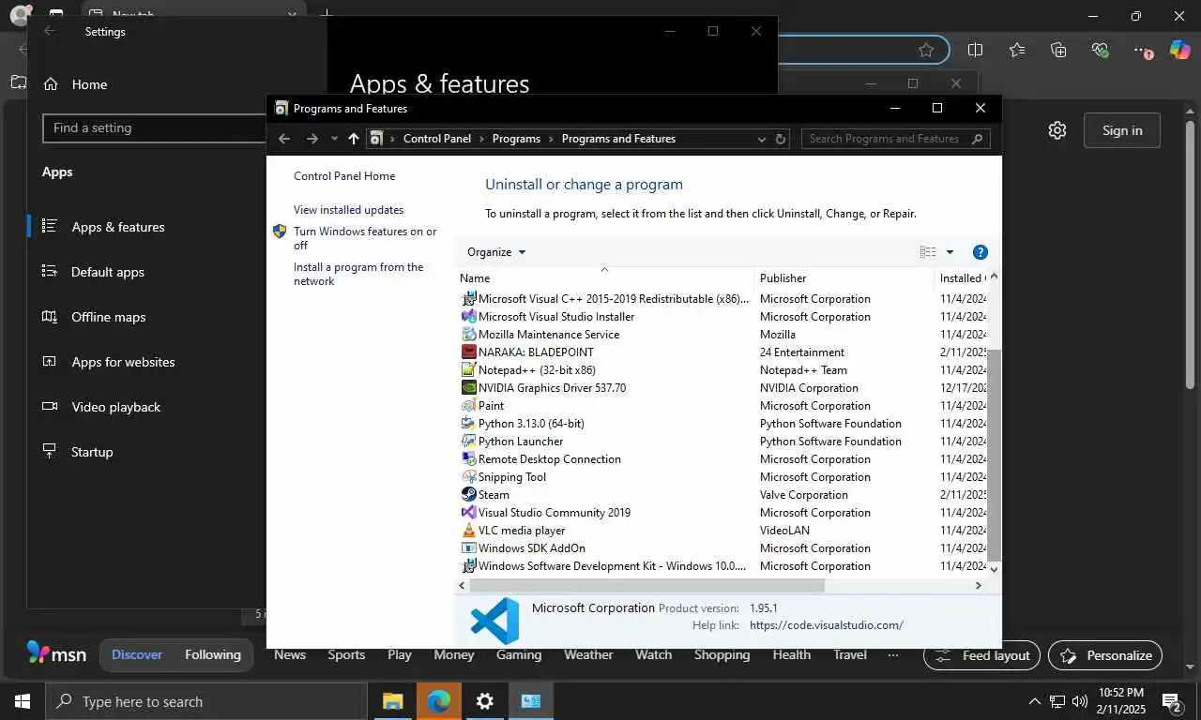This screenshot has width=1201, height=720.
Task: Open the Windows Start menu
Action: click(x=23, y=701)
